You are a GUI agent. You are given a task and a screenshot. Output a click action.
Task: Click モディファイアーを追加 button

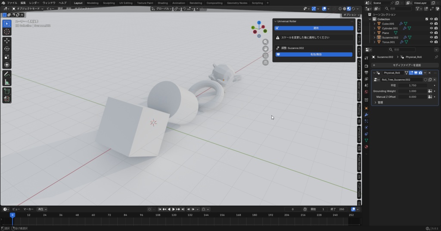[405, 65]
